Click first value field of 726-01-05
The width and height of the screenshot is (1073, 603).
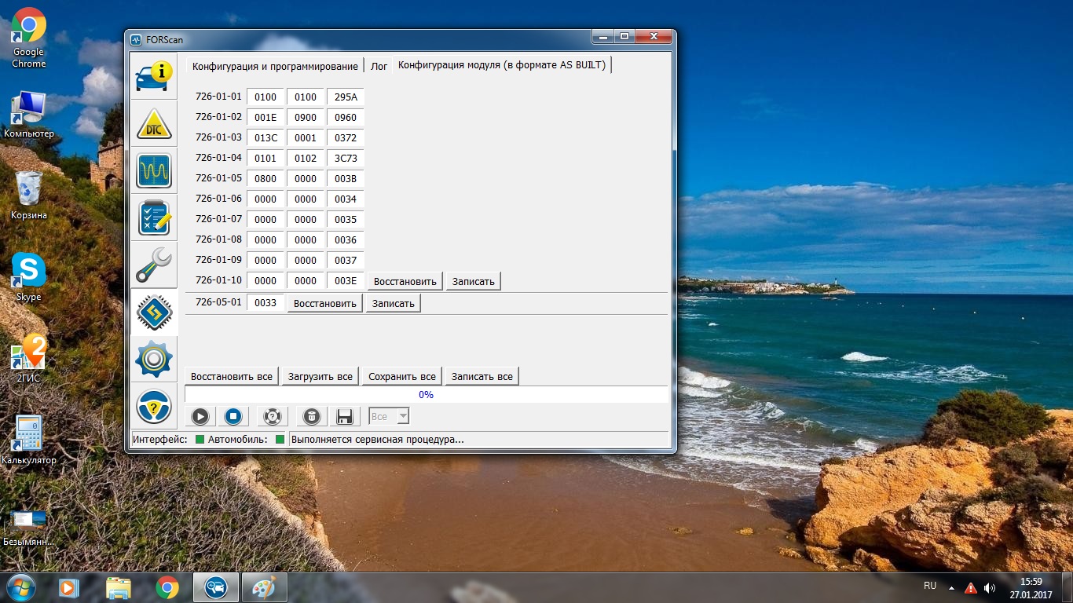(x=266, y=179)
